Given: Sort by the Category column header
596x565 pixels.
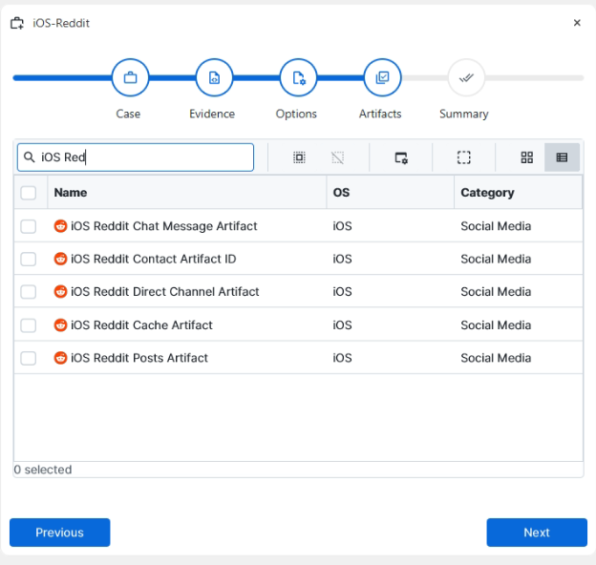Looking at the screenshot, I should [518, 193].
